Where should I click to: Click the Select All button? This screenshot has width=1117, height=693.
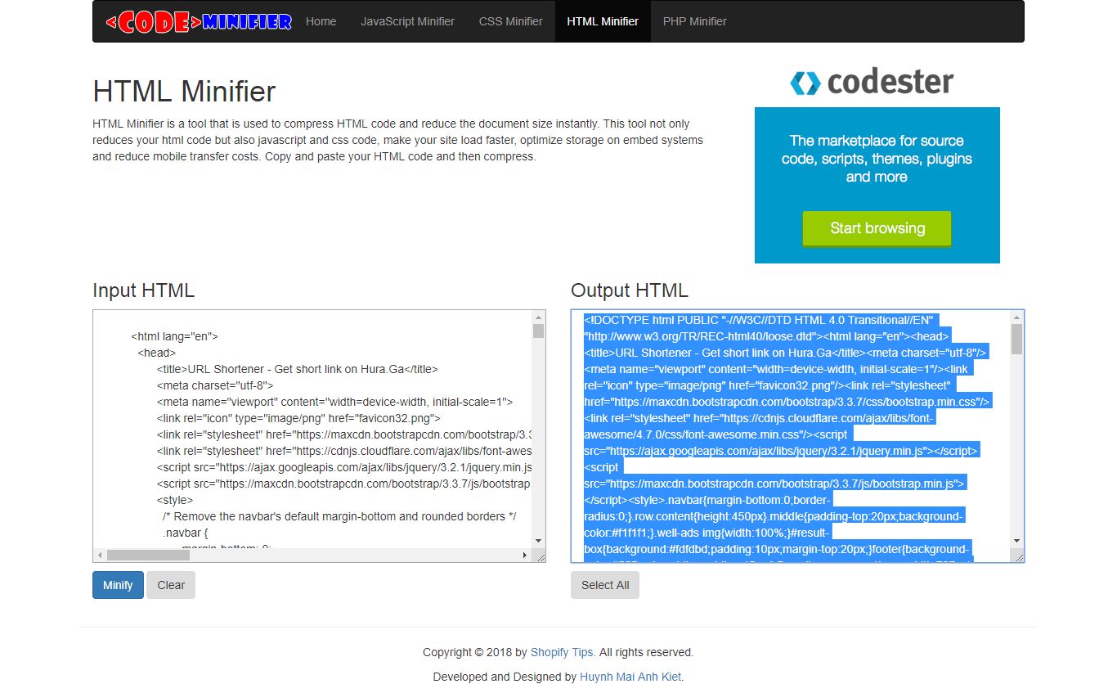coord(605,585)
